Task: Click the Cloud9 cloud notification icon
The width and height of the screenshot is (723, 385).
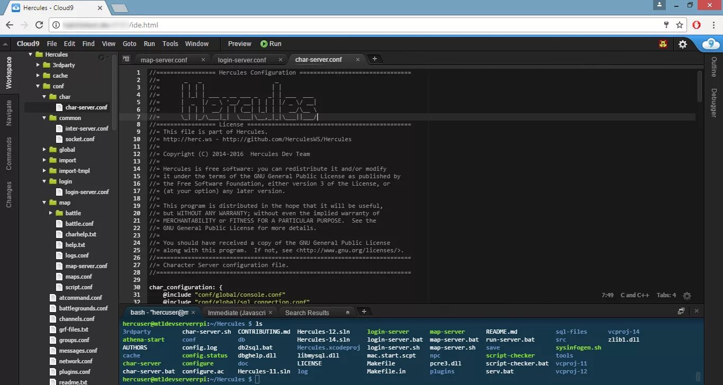Action: [711, 44]
